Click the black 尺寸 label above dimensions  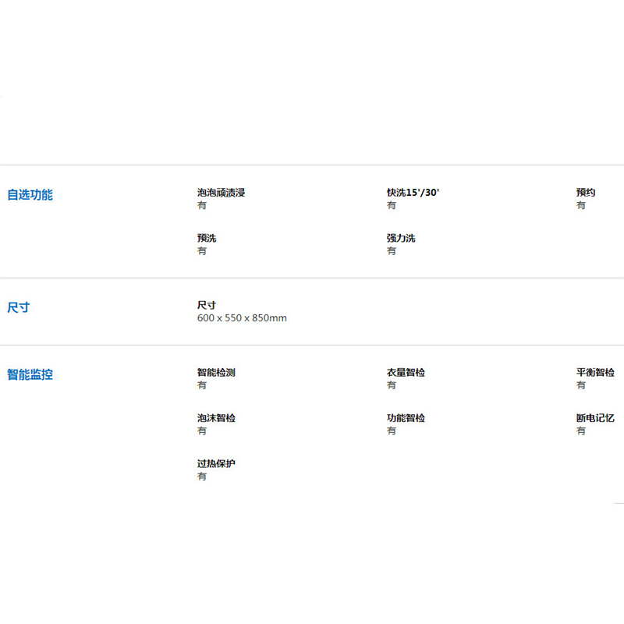coord(207,306)
